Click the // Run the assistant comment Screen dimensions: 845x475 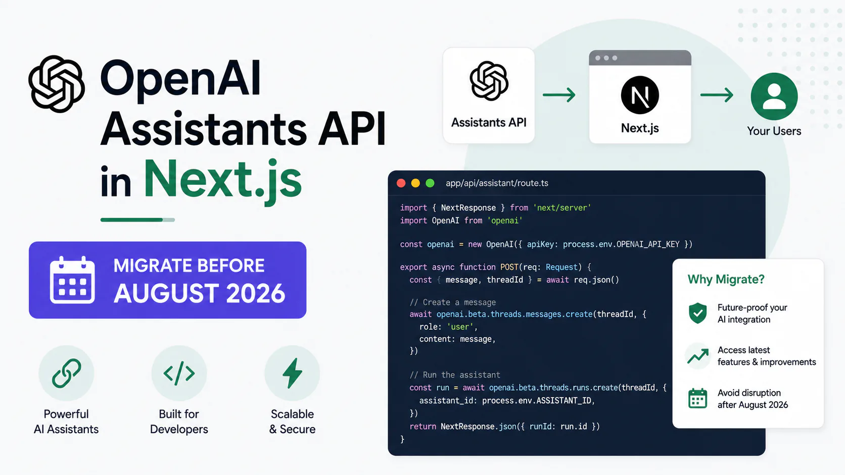click(455, 375)
